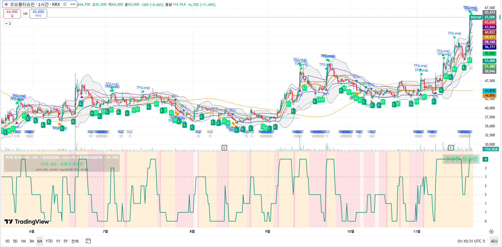Click the green 55,000 price label
The height and width of the screenshot is (247, 502).
point(490,54)
